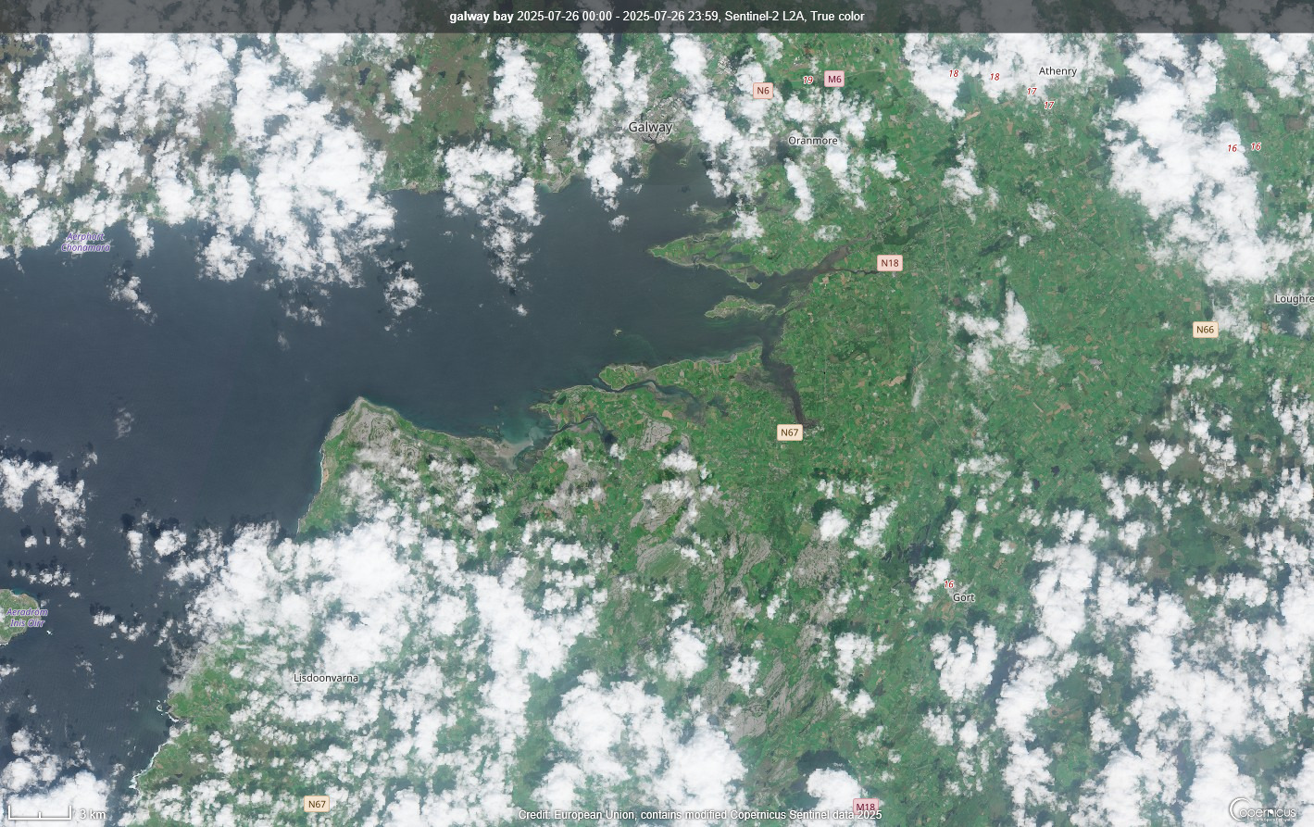Select the N6 road shield
Image resolution: width=1314 pixels, height=827 pixels.
click(x=763, y=91)
